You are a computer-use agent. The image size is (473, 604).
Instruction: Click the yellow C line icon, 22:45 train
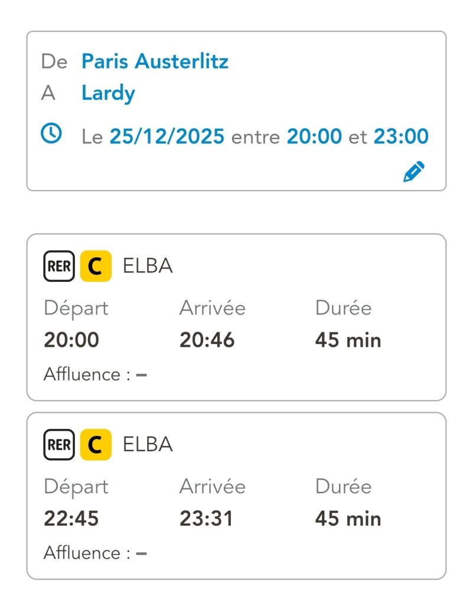[x=96, y=444]
